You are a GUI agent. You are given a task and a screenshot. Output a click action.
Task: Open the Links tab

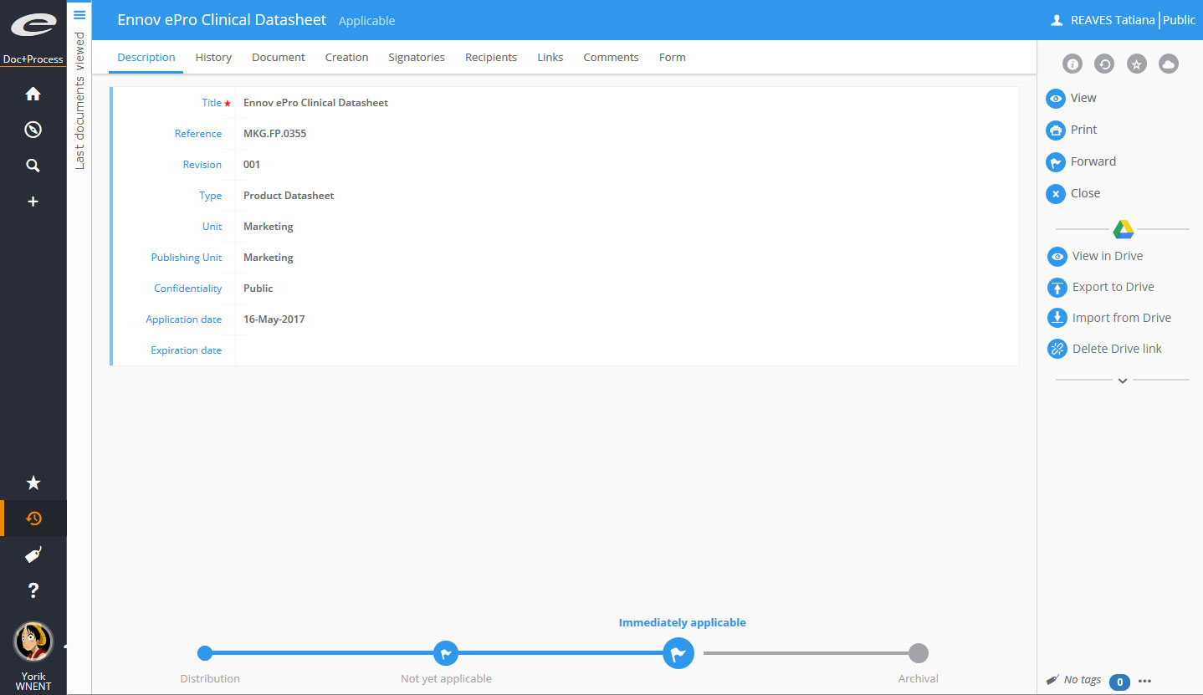pyautogui.click(x=550, y=58)
